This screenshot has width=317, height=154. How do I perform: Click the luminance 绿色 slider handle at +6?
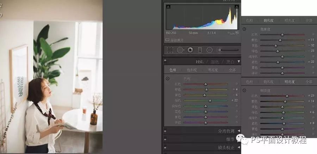283,113
